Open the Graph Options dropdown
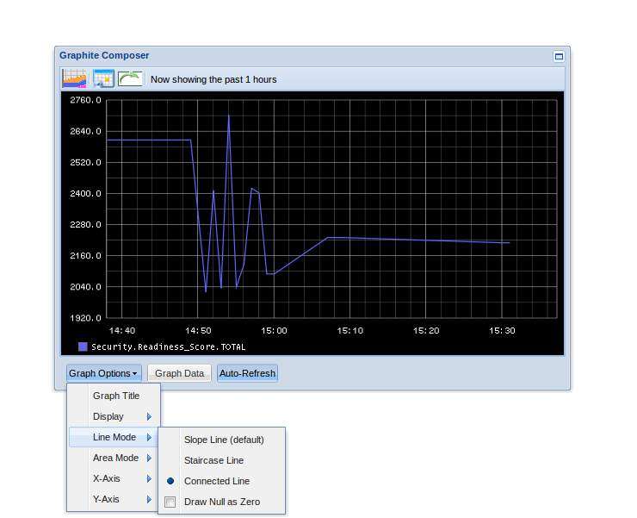The height and width of the screenshot is (518, 637). 103,373
